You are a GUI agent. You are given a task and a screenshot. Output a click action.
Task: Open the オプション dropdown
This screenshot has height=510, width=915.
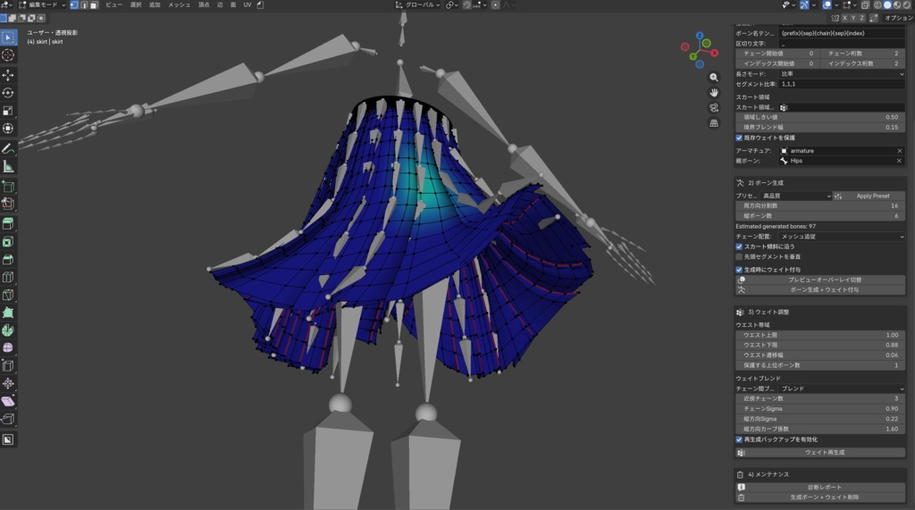coord(898,18)
